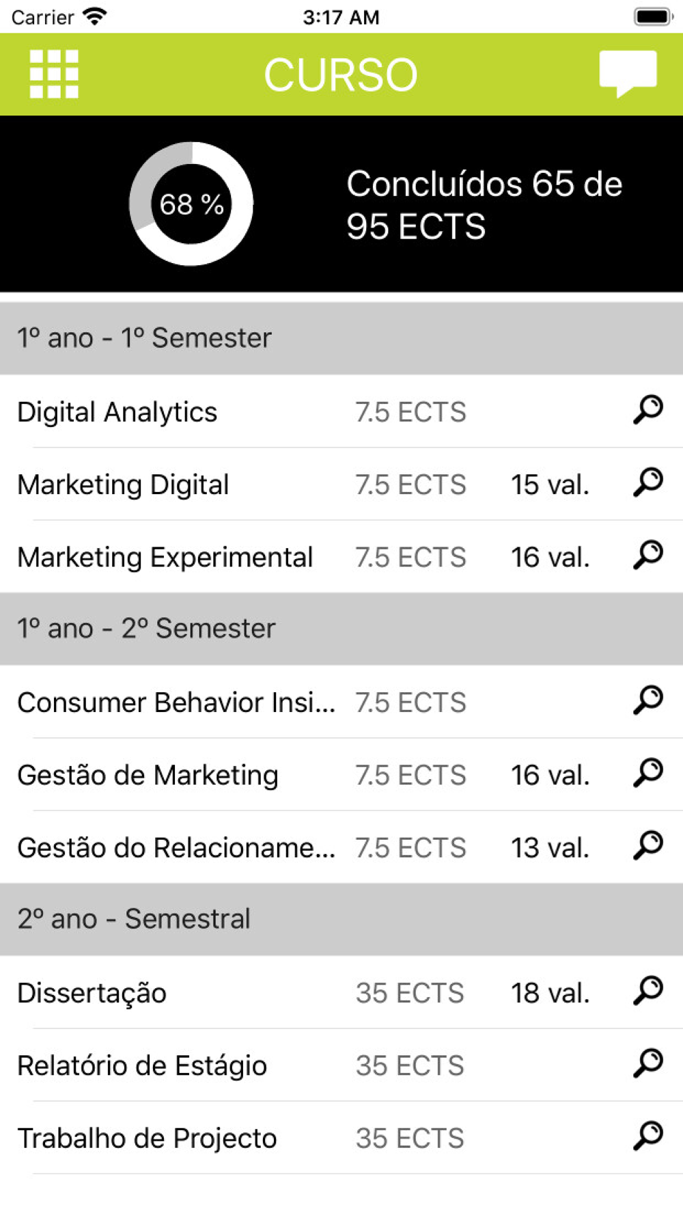Tap magnifier icon for Trabalho de Projecto
Screen dimensions: 683x1215
(647, 1136)
